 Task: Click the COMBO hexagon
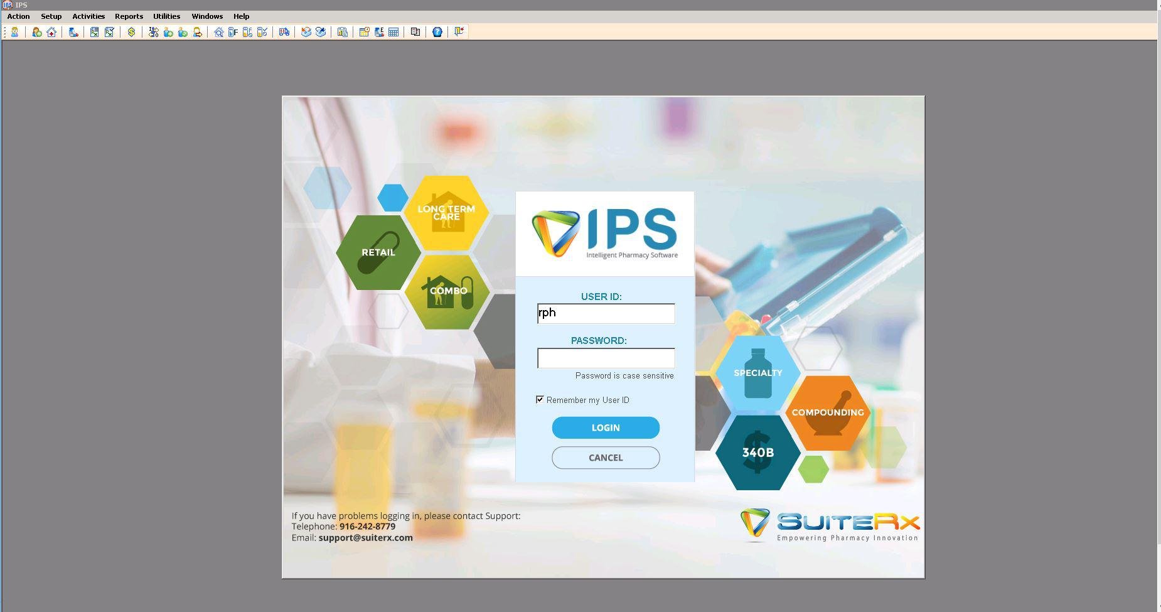point(447,291)
